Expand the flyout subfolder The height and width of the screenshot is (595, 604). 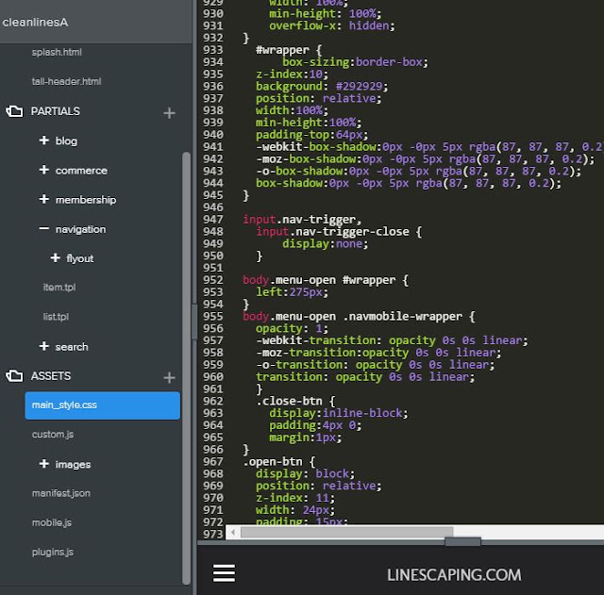[55, 257]
